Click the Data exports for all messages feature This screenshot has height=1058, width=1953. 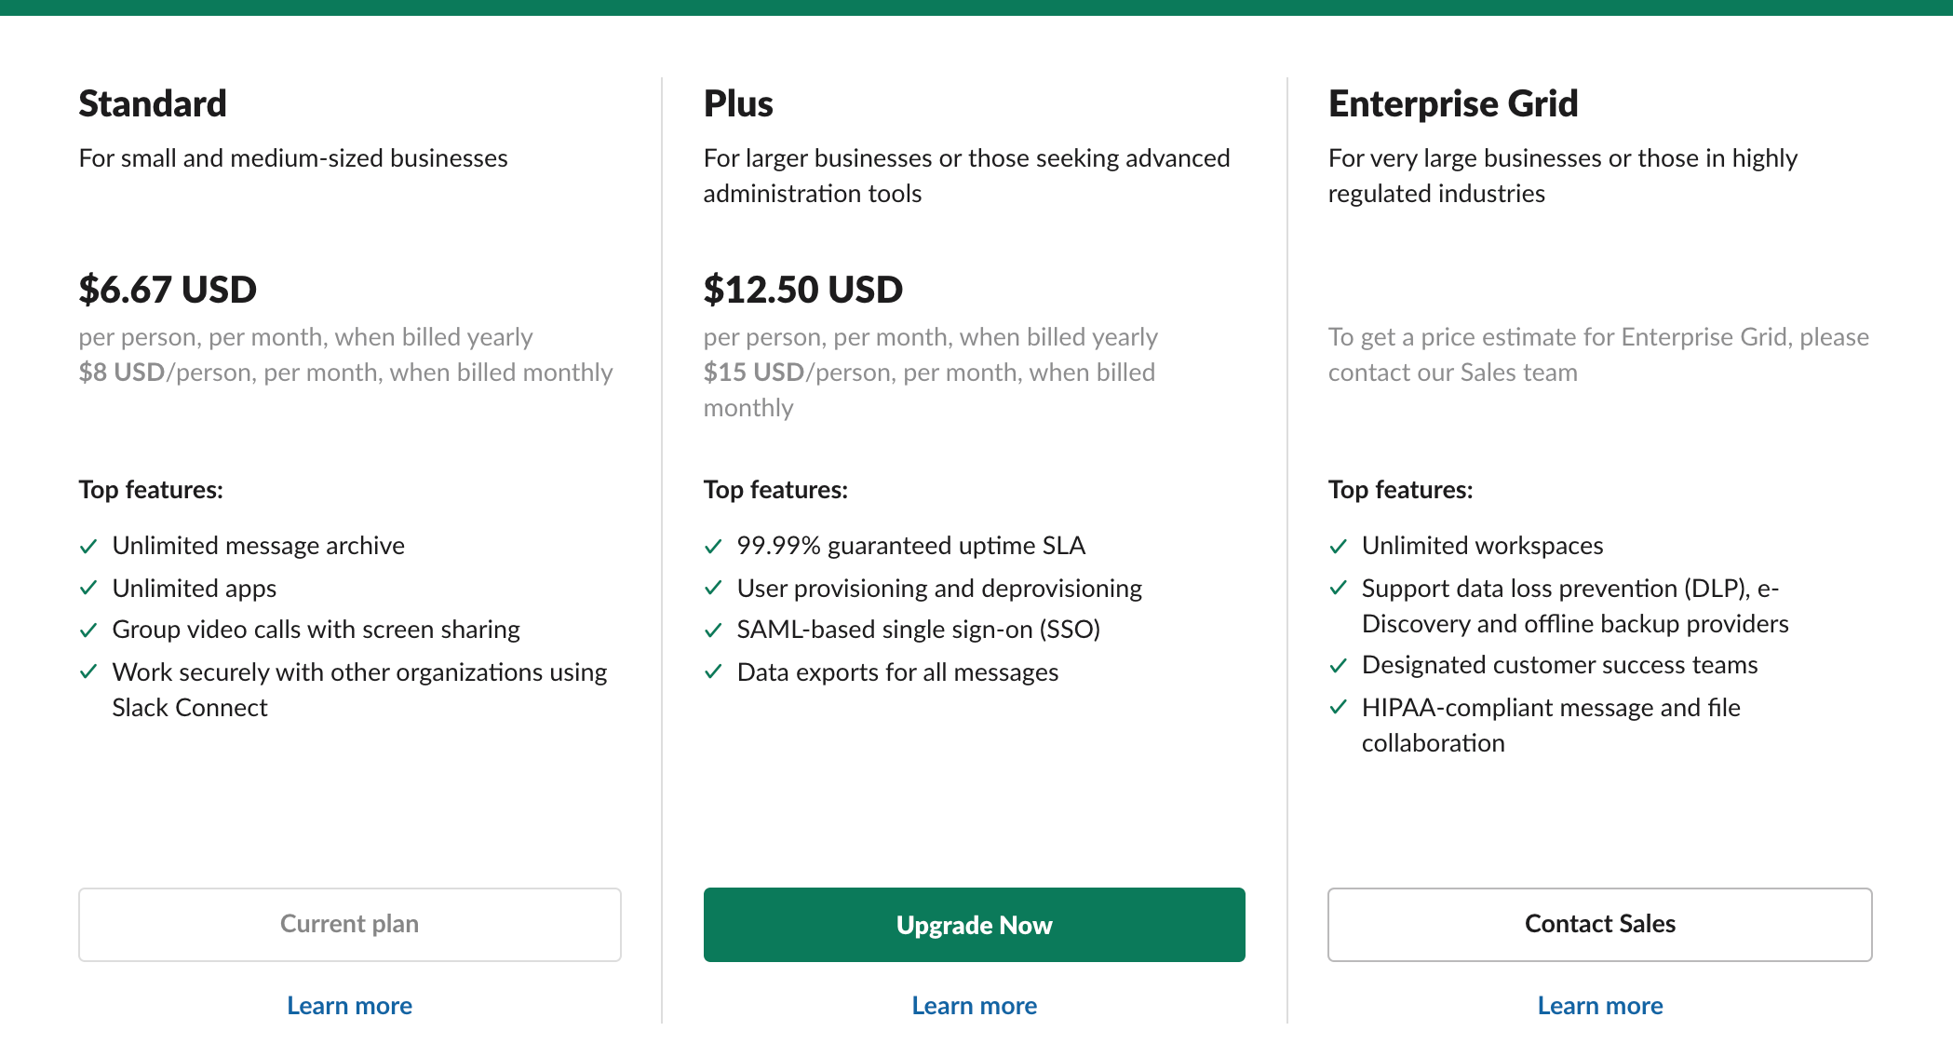896,671
